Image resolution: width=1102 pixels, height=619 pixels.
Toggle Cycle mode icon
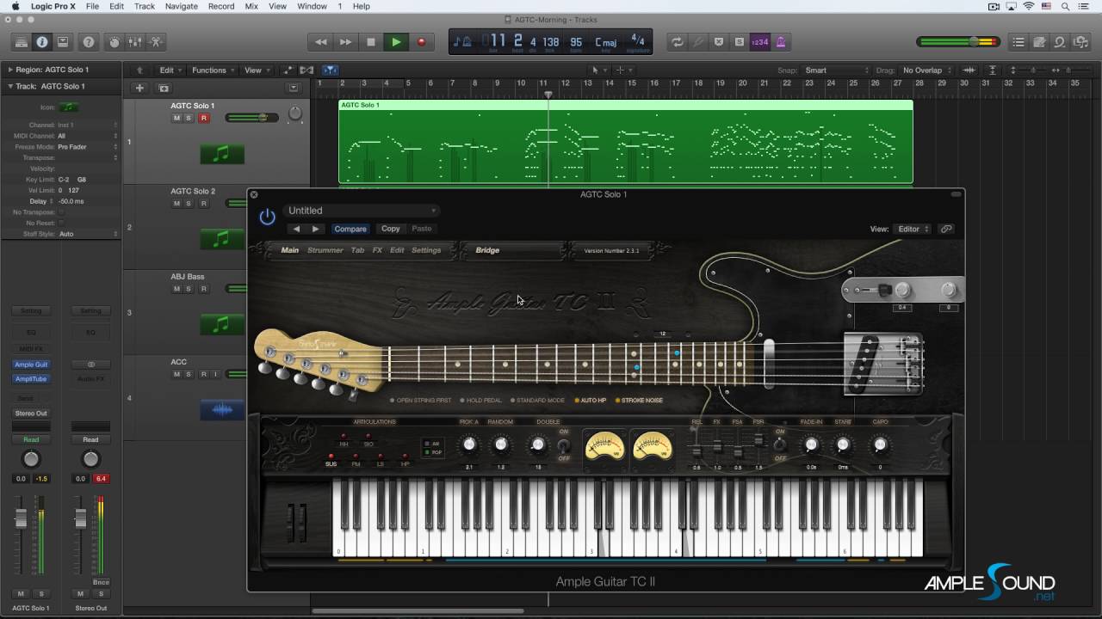678,41
